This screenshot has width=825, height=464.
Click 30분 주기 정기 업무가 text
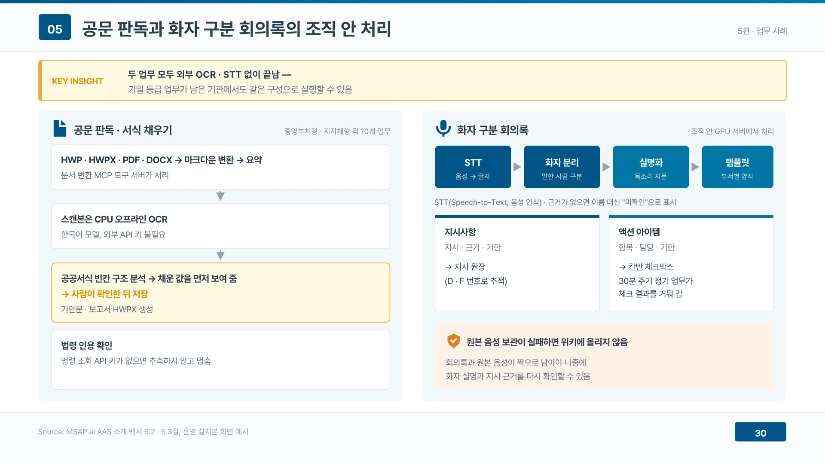pos(655,281)
